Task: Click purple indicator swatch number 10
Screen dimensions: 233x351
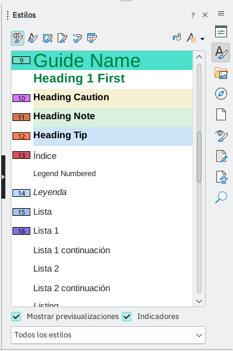Action: coord(21,98)
